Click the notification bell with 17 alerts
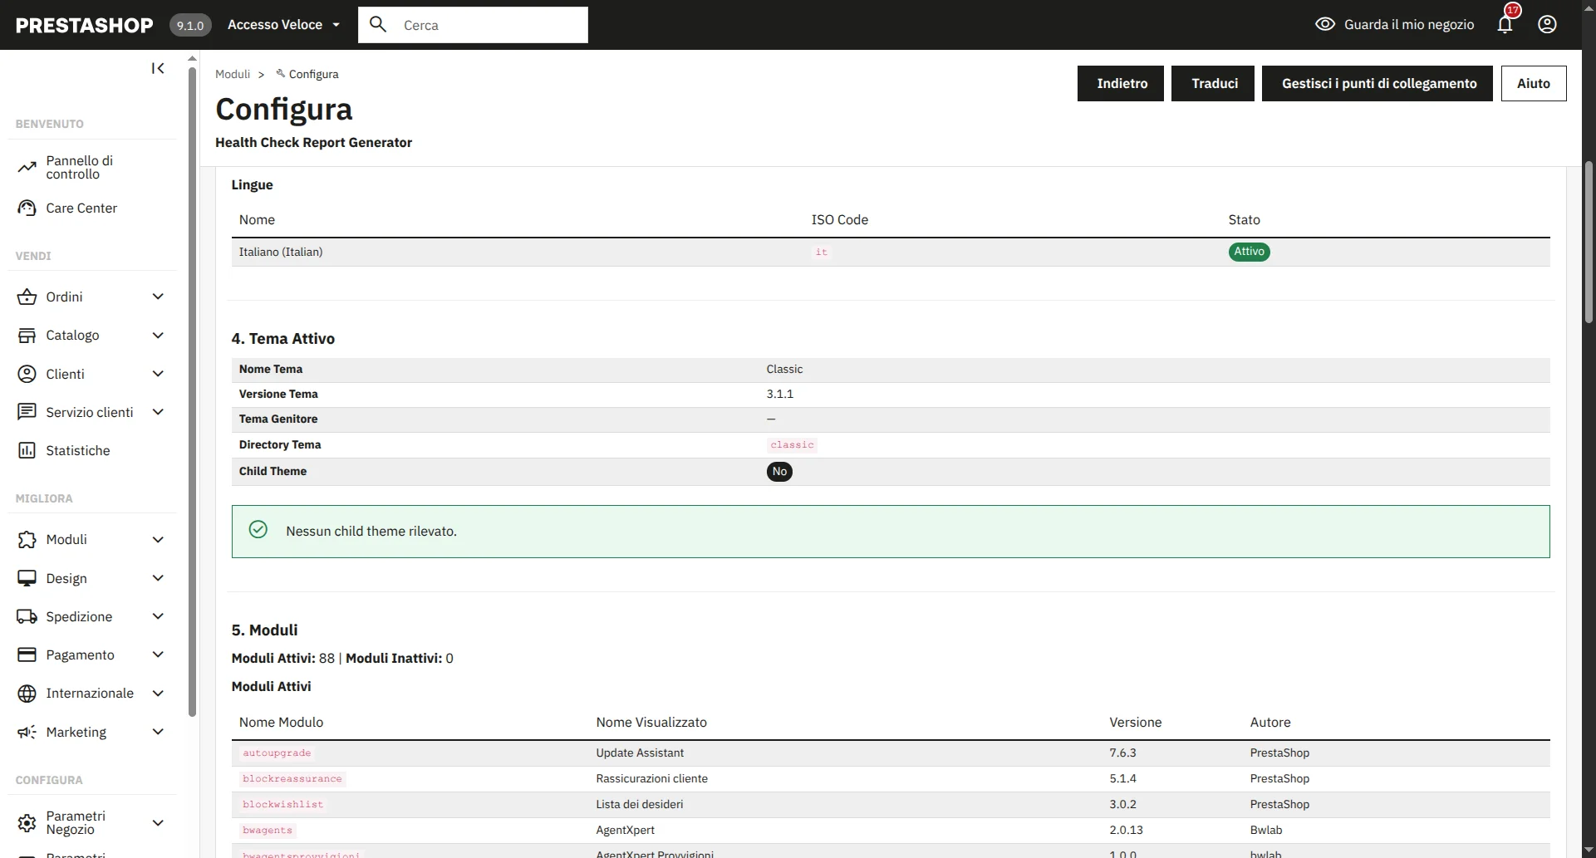The image size is (1596, 858). click(1504, 24)
